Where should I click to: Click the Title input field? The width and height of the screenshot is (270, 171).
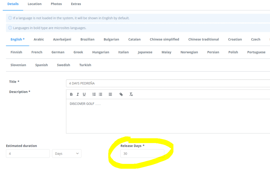[x=168, y=83]
